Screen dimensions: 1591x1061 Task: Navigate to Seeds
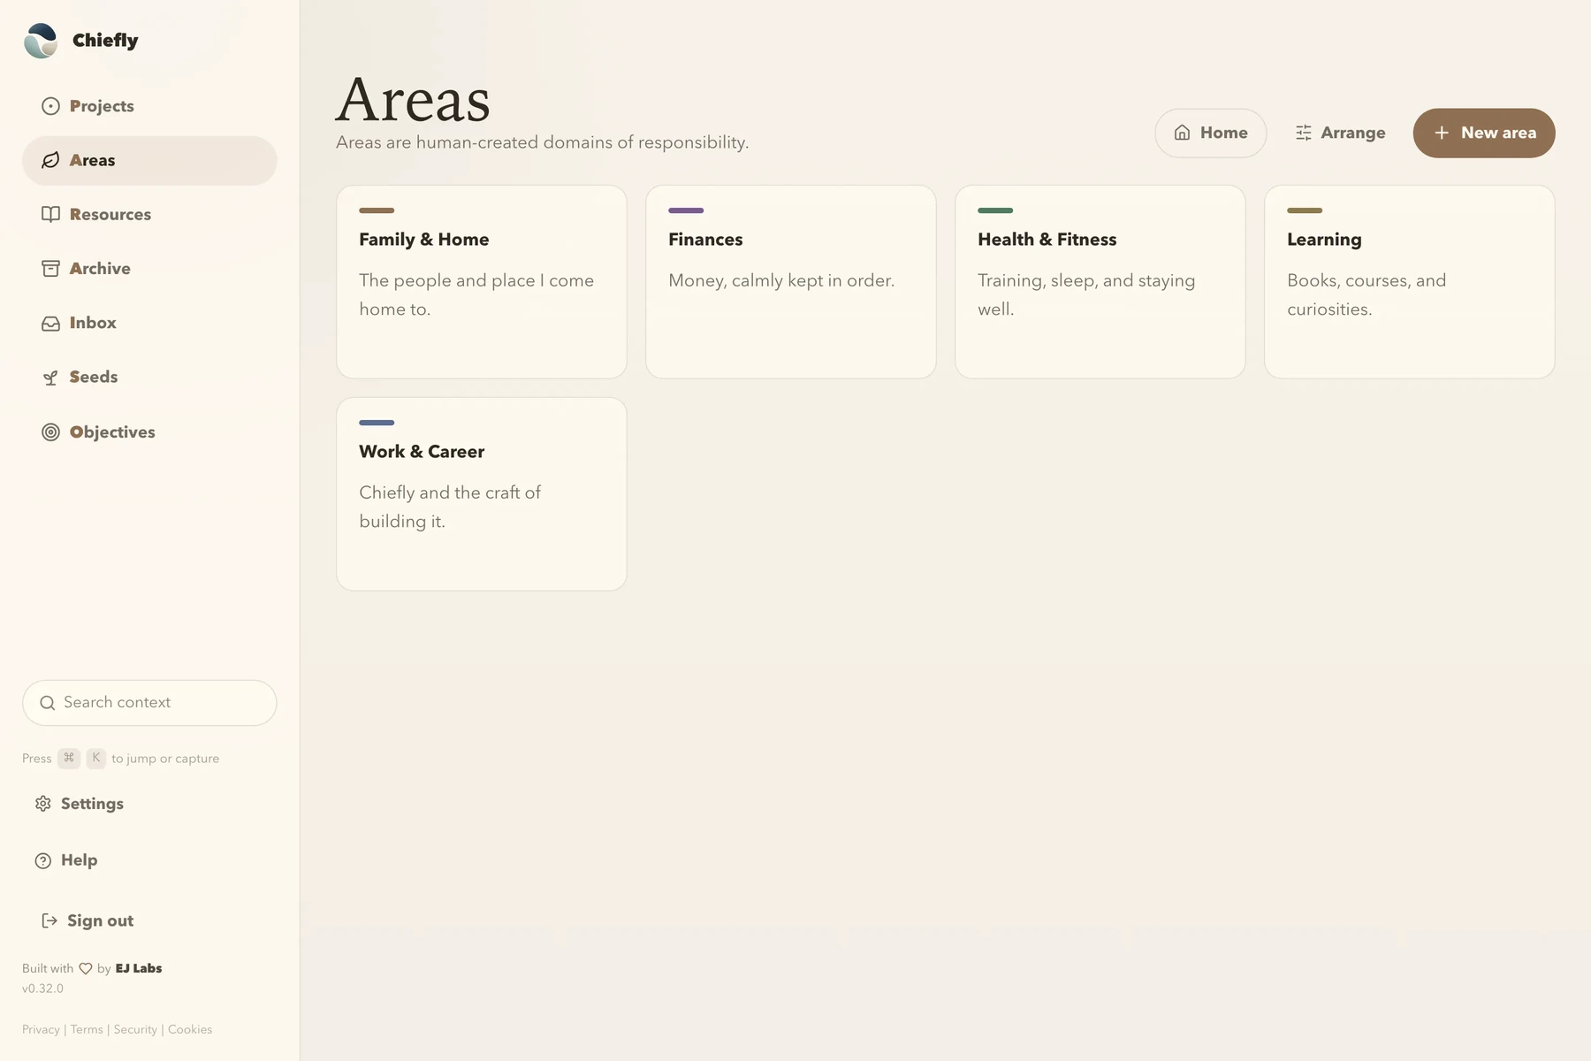tap(149, 378)
